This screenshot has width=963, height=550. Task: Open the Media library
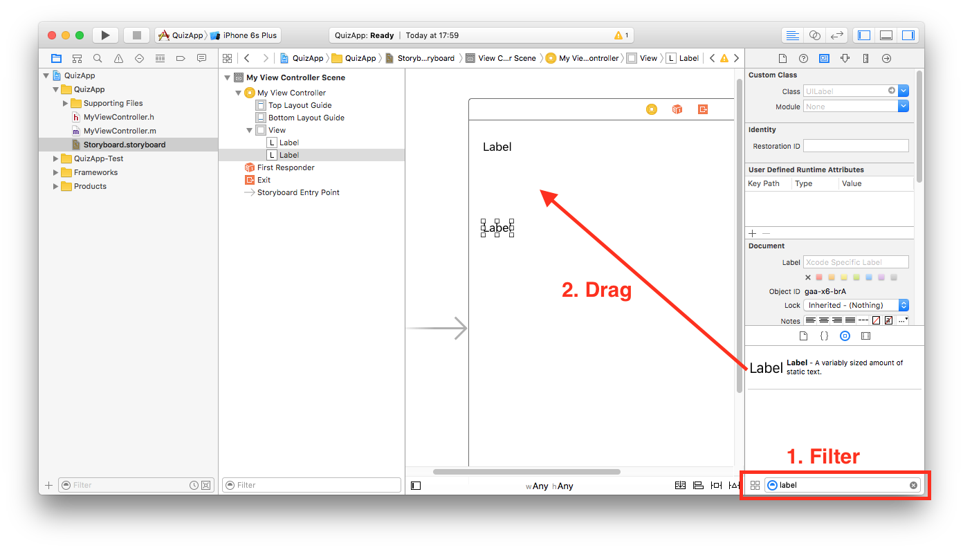[865, 336]
